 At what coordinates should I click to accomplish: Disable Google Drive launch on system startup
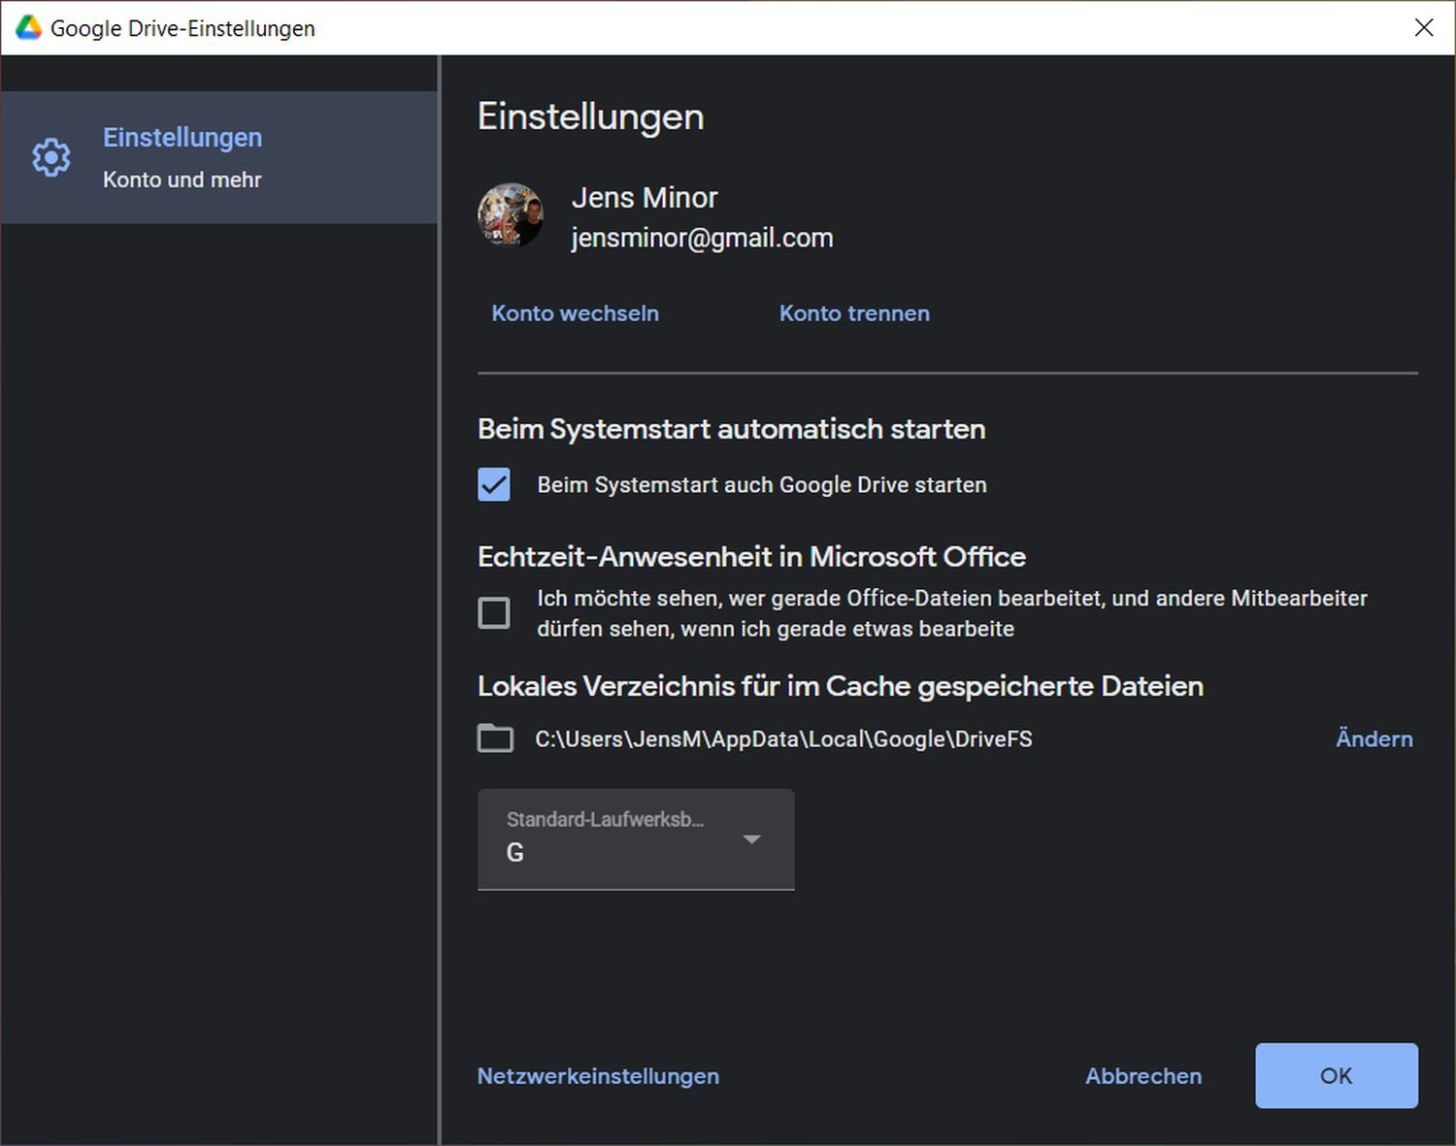(494, 484)
